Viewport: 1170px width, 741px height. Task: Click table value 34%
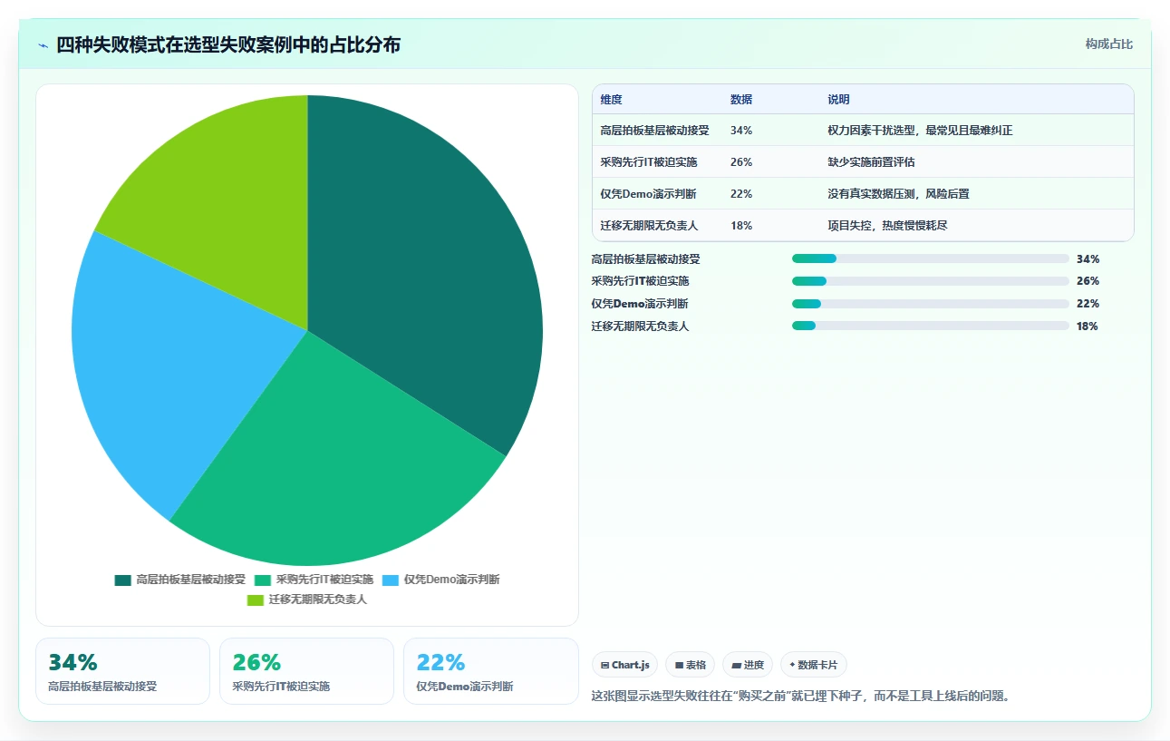point(741,131)
